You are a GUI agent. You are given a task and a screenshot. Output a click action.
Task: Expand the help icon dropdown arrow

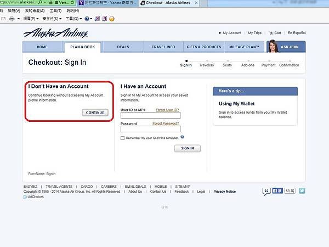coord(91,19)
